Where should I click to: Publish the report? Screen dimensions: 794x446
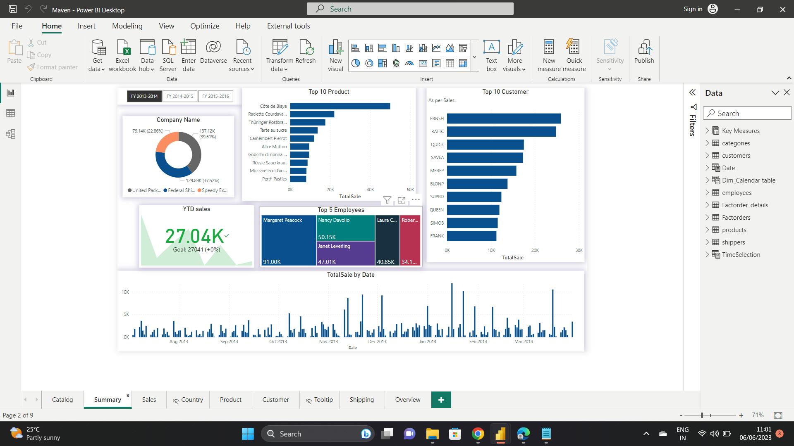click(x=644, y=52)
